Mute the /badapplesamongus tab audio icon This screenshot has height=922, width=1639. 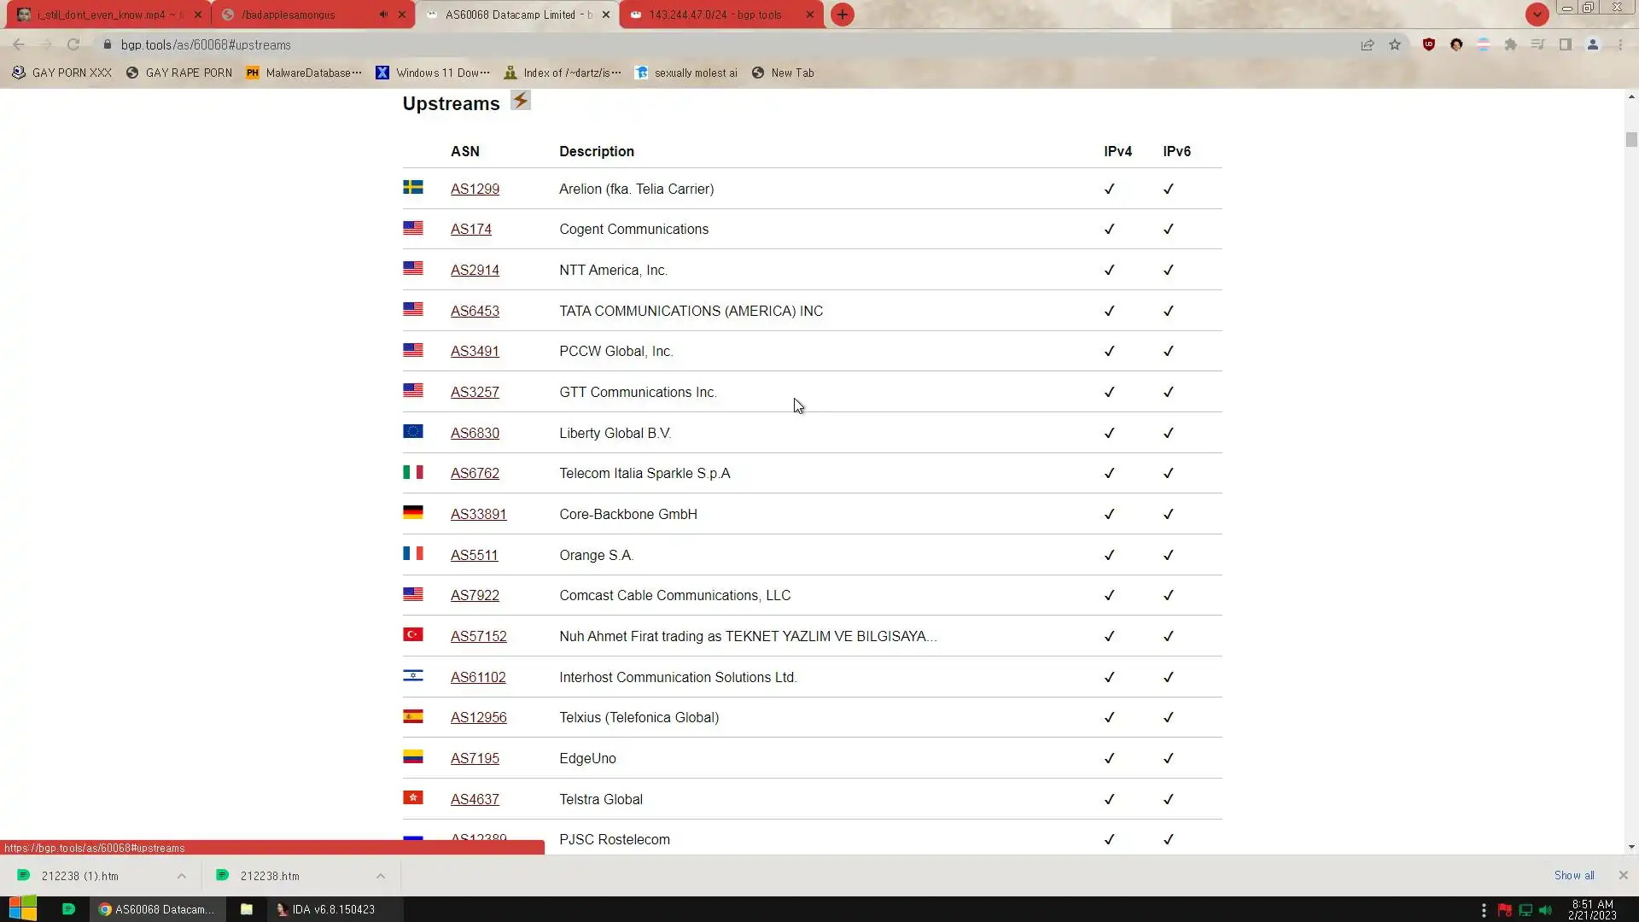click(383, 15)
